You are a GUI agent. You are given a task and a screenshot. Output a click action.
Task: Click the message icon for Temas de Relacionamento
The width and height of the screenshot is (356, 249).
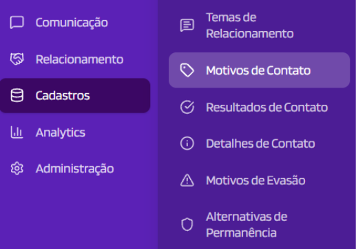187,26
